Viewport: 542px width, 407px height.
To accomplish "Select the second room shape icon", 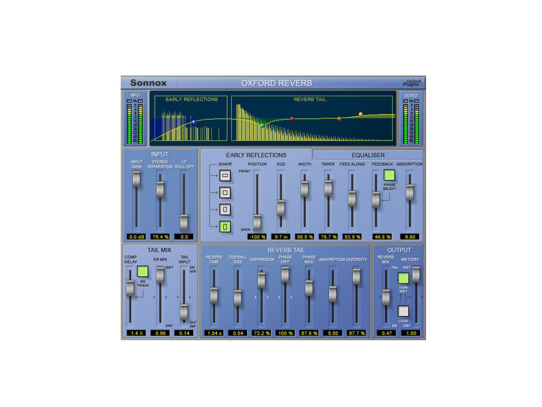I will click(x=225, y=192).
